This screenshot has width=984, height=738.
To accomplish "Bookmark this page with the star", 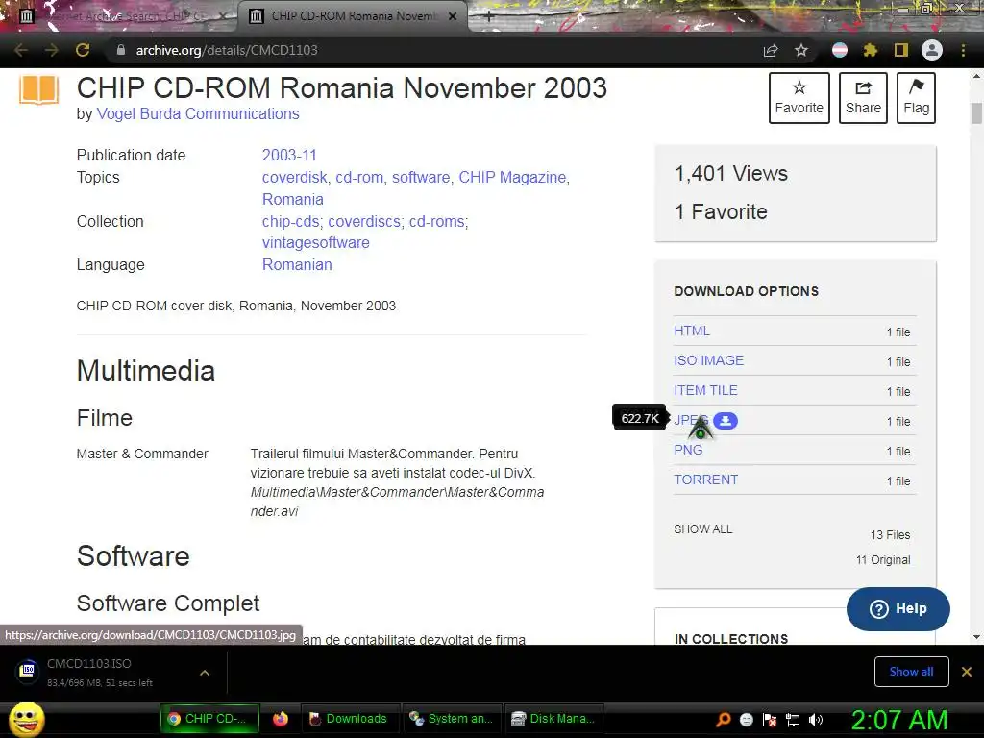I will 801,50.
